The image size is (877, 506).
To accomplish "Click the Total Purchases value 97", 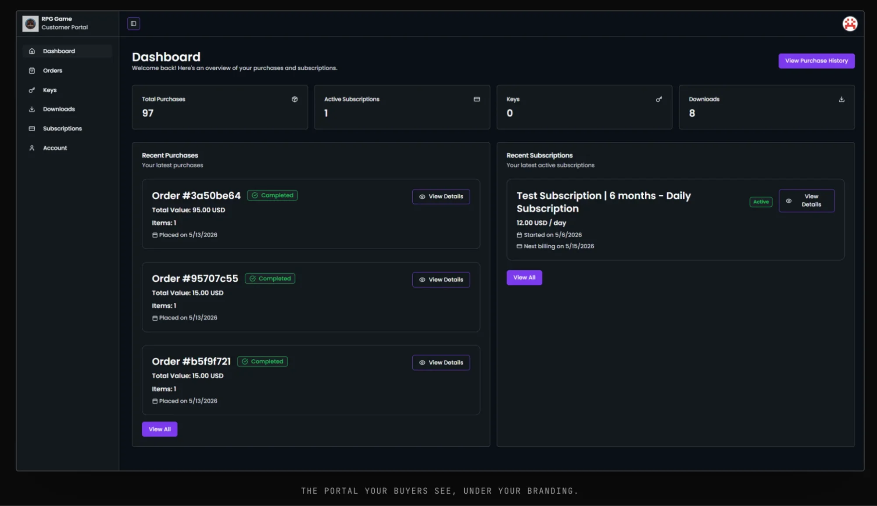I will (148, 113).
